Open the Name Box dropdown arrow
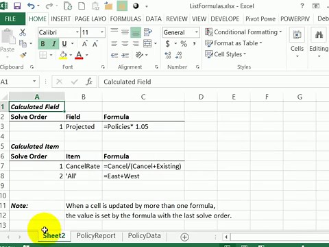Image resolution: width=329 pixels, height=247 pixels. (34, 81)
